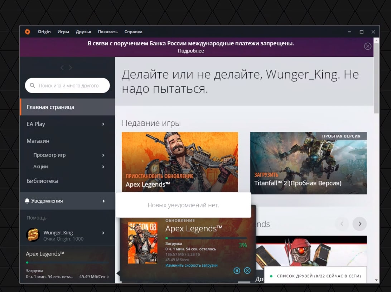Expand the Акции chevron
391x292 pixels.
tap(103, 167)
